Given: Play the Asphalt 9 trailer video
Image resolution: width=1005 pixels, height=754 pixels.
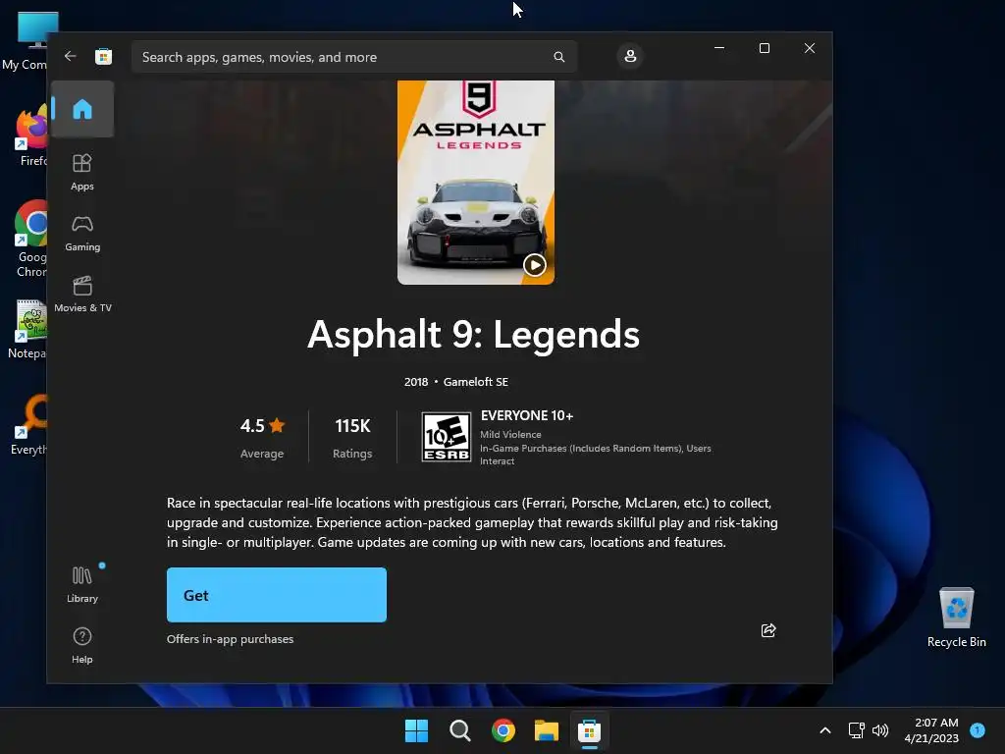Looking at the screenshot, I should click(x=535, y=265).
